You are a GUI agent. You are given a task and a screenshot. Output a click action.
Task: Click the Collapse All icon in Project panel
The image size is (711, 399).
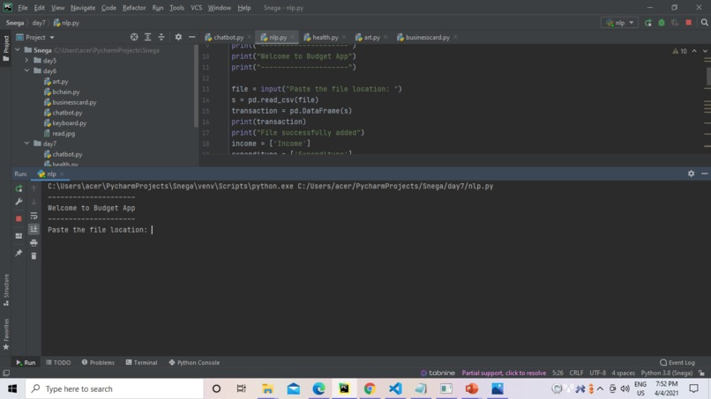161,37
